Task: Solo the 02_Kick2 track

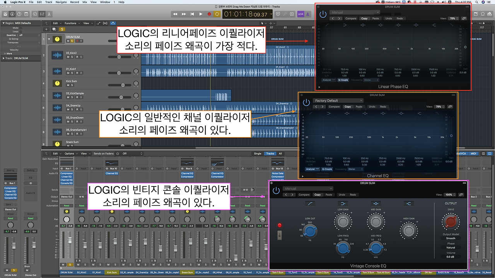Action: click(x=73, y=57)
